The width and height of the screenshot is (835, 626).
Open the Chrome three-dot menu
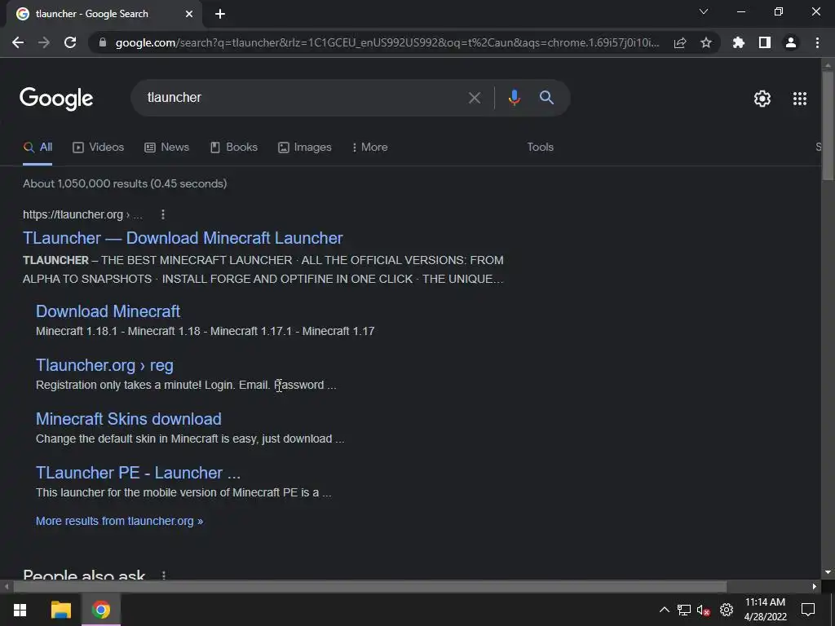817,42
